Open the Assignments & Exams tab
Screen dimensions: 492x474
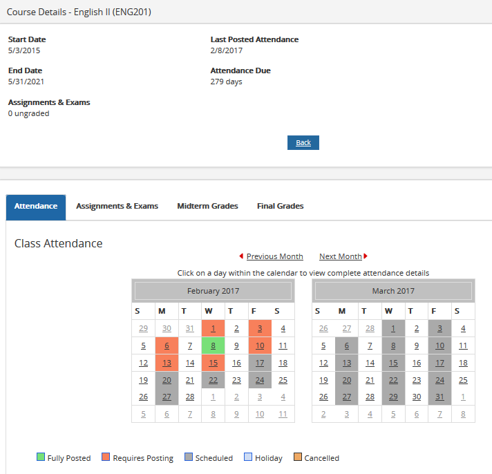(117, 207)
